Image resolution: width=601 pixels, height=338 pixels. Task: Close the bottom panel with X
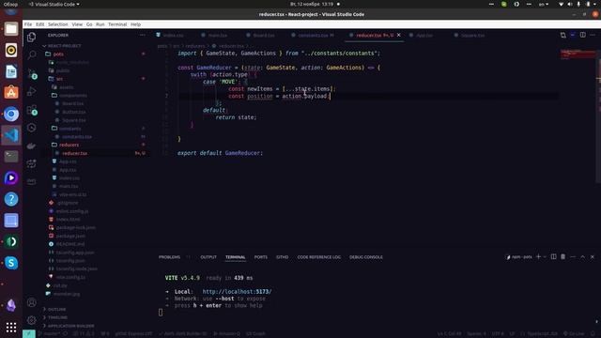pos(593,256)
